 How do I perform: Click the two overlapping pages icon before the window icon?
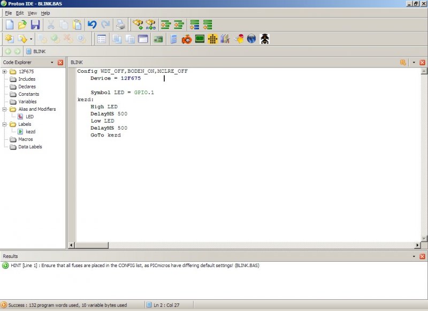point(130,39)
